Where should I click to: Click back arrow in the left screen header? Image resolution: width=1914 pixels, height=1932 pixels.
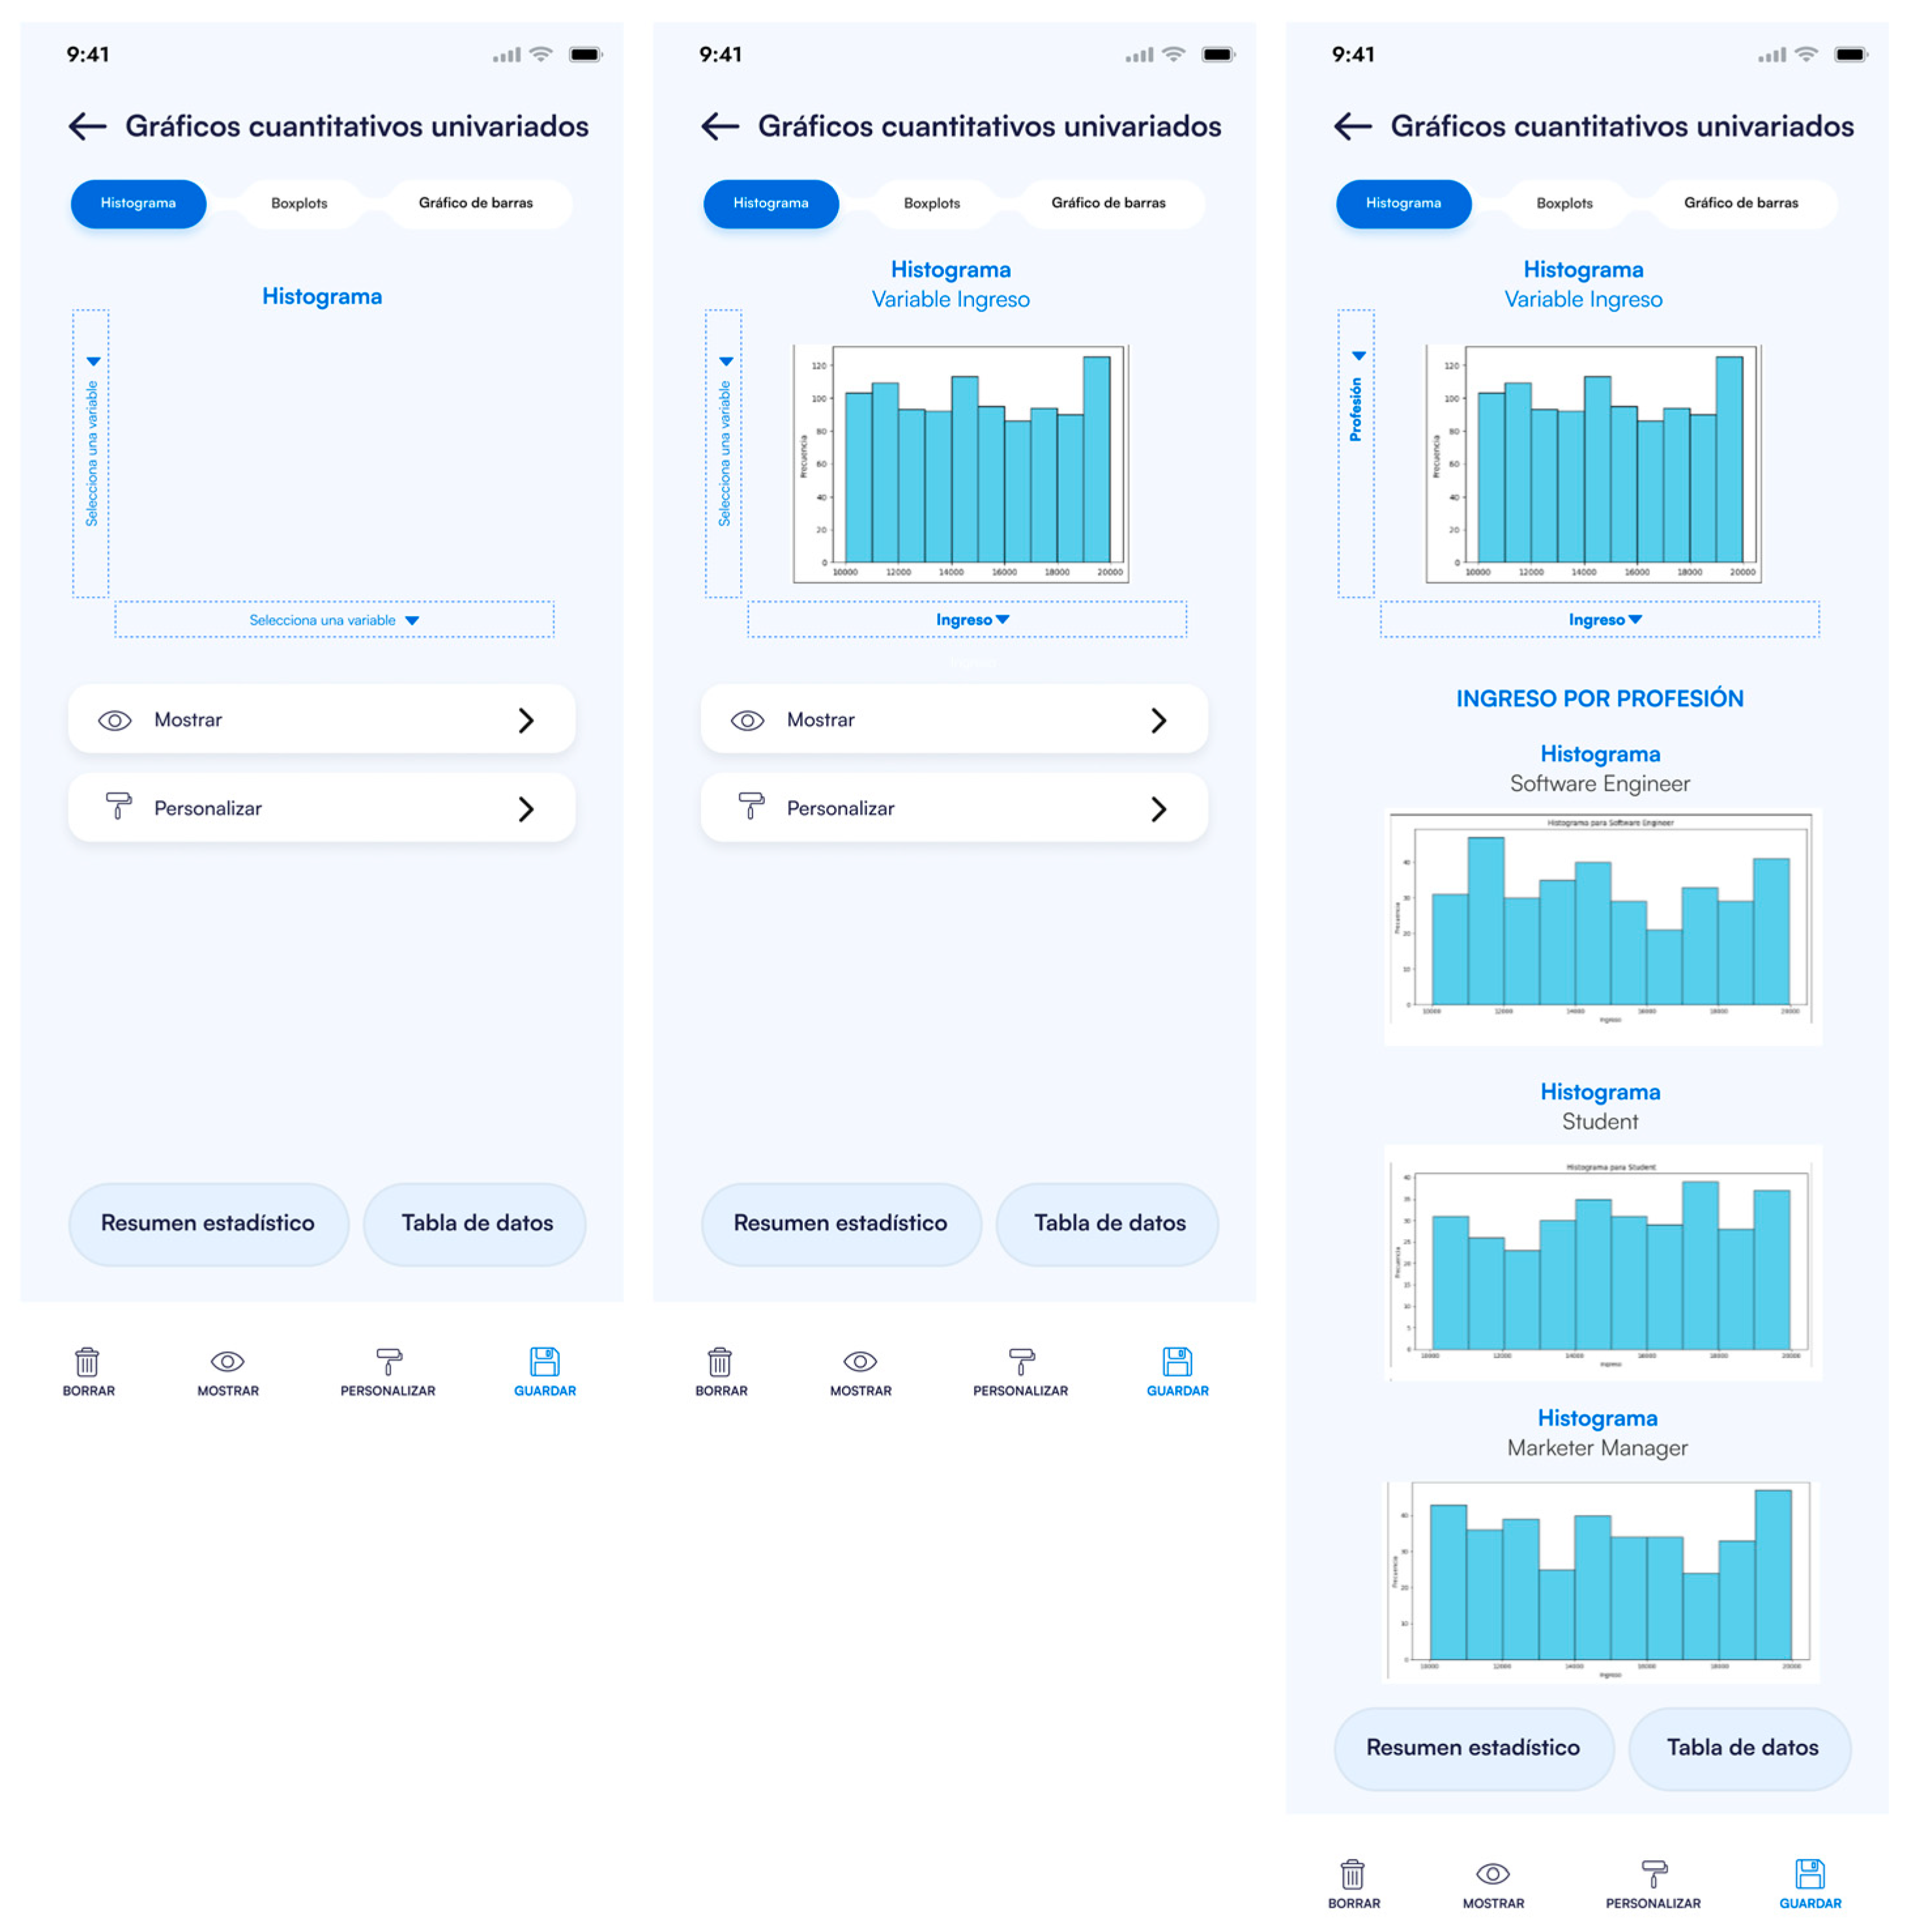point(87,126)
